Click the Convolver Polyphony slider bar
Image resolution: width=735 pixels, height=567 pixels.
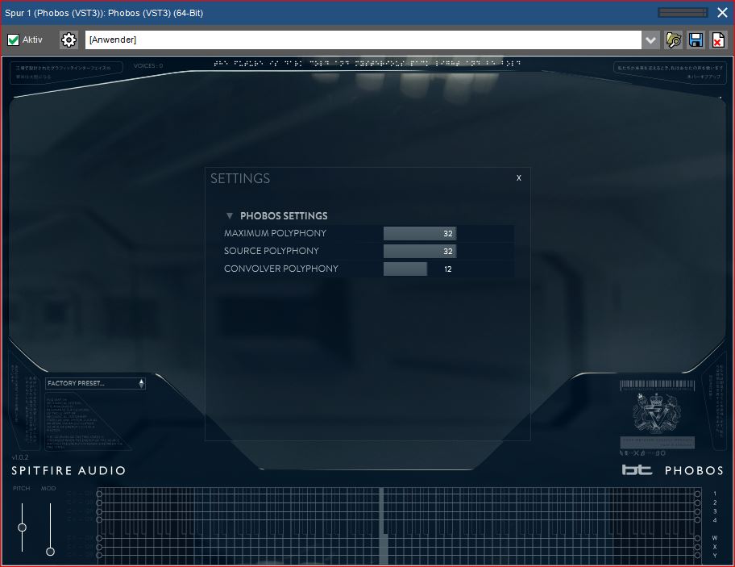tap(420, 269)
